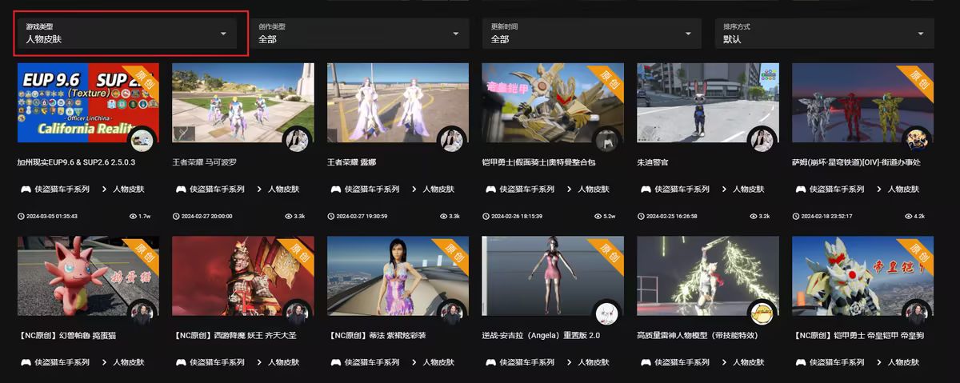Click title 萨姆(崩坏·星穹铁道)[OIV]-街道办事处
The width and height of the screenshot is (960, 383).
856,162
